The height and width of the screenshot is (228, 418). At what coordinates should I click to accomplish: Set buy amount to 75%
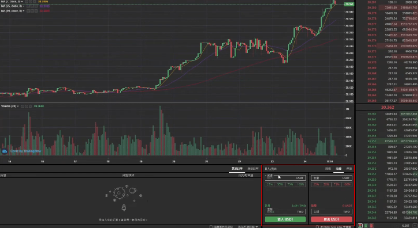(290, 184)
